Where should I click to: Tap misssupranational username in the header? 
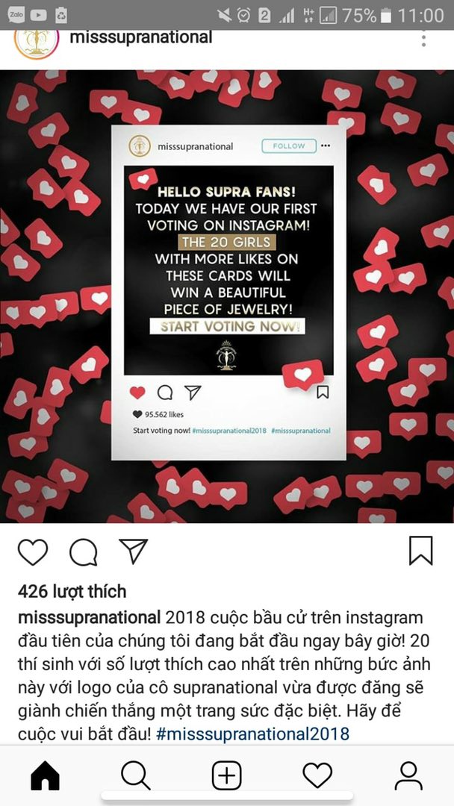point(141,37)
